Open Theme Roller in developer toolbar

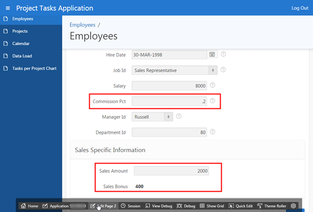[x=272, y=206]
